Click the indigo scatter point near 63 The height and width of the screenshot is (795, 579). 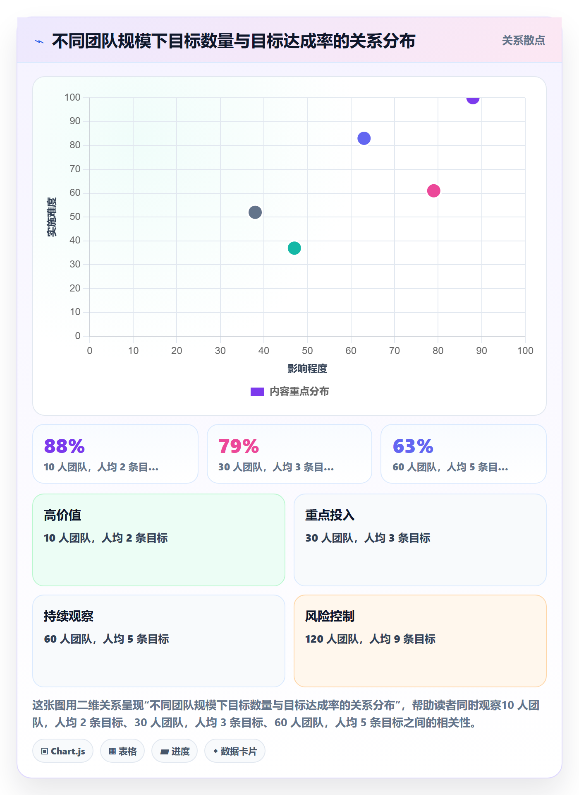coord(364,138)
